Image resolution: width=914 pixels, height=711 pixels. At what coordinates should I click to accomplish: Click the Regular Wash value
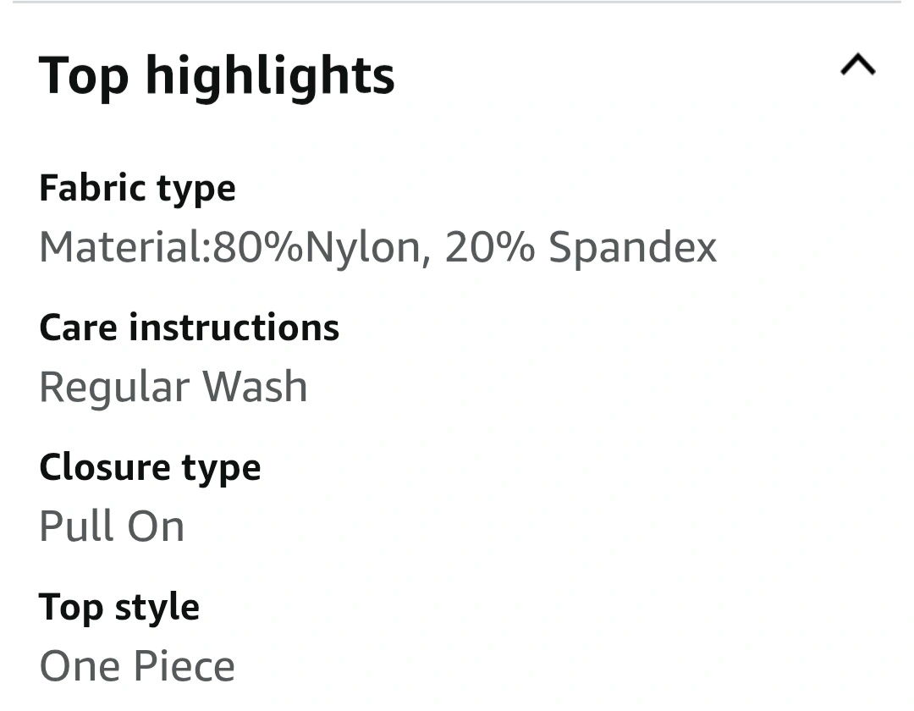point(173,387)
